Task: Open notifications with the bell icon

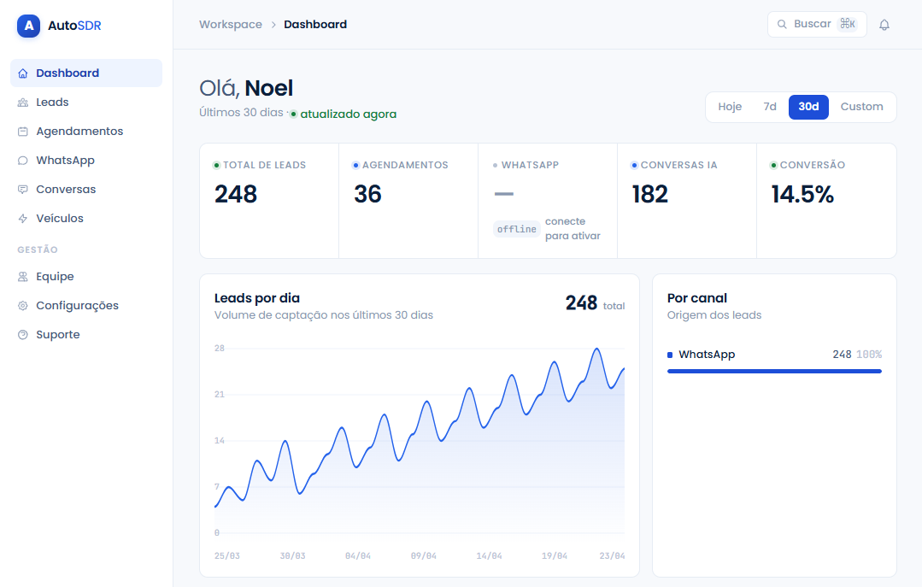Action: [x=884, y=25]
